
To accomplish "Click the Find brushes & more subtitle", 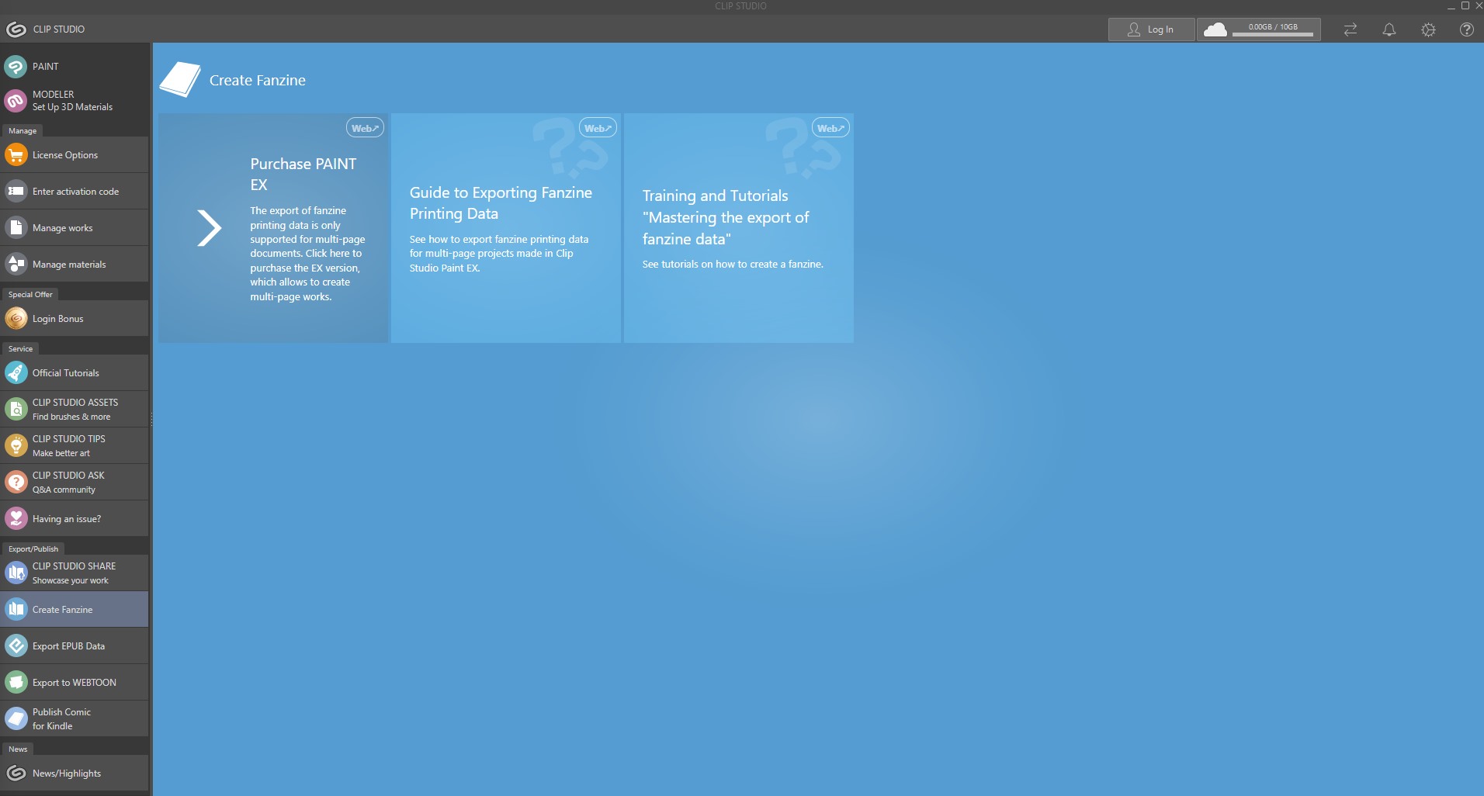I will pos(71,417).
